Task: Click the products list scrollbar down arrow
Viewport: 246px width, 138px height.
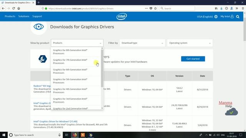Action: coord(102,108)
